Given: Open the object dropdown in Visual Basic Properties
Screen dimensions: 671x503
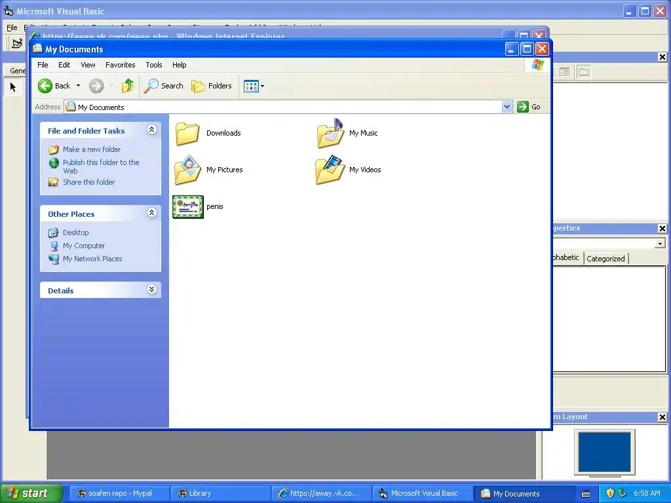Looking at the screenshot, I should [660, 244].
